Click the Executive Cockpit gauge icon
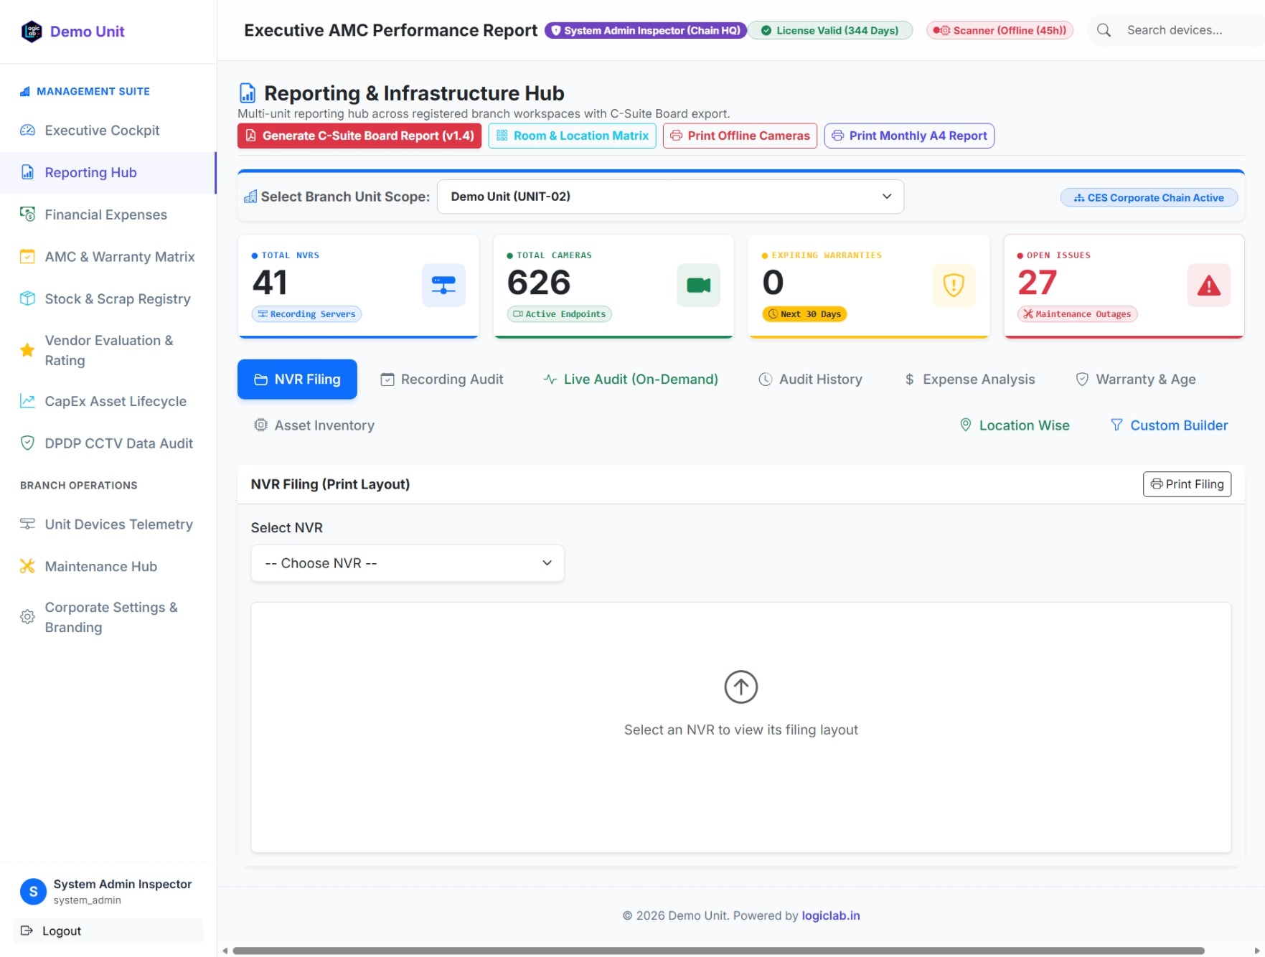This screenshot has height=957, width=1265. (x=27, y=131)
